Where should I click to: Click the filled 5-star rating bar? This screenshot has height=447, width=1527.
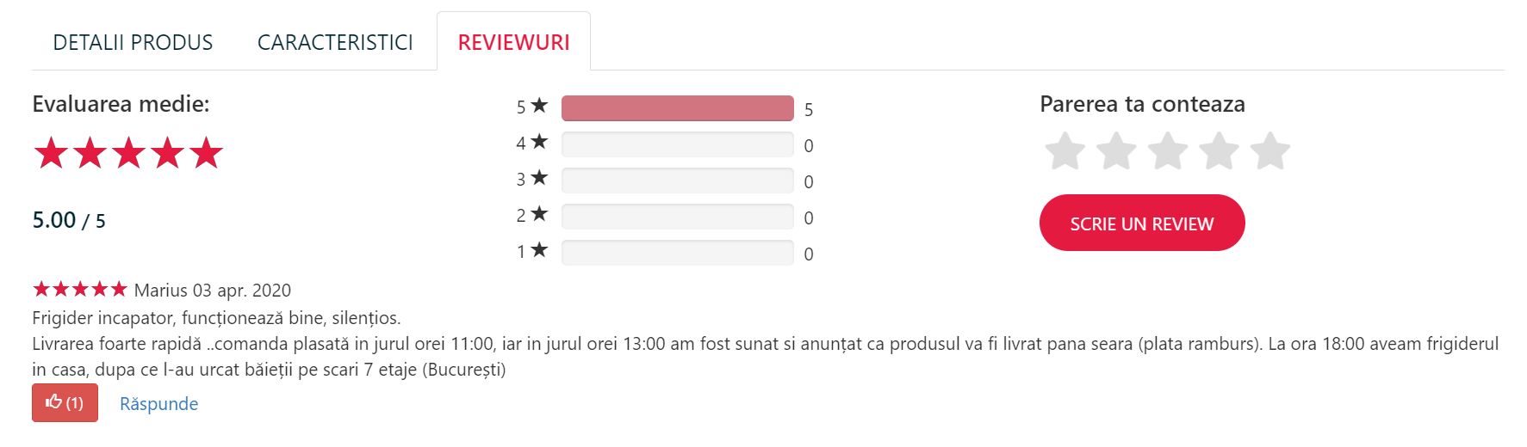[x=678, y=108]
